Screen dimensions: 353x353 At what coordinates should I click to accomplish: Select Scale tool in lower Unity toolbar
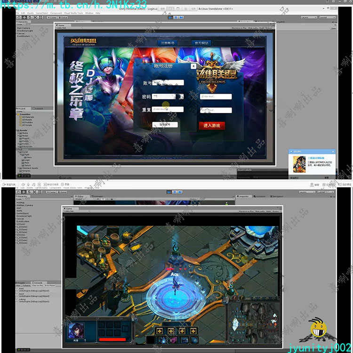coord(35,192)
